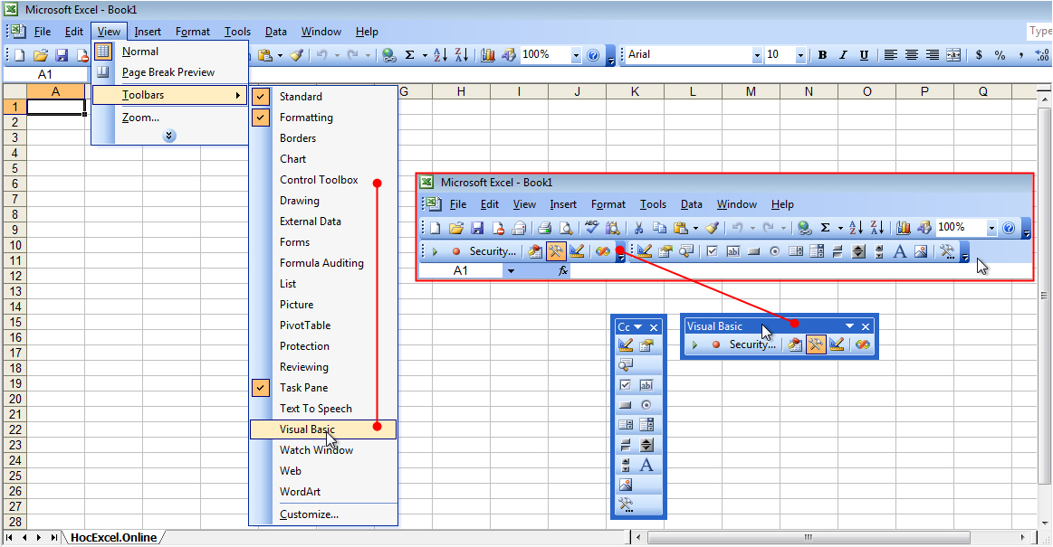Apply Bold formatting to selected cell

tap(821, 54)
